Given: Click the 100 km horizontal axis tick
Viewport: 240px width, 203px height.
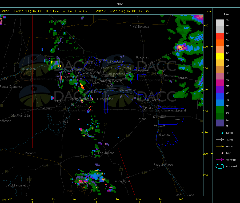Looking at the screenshot, I should (138, 200).
